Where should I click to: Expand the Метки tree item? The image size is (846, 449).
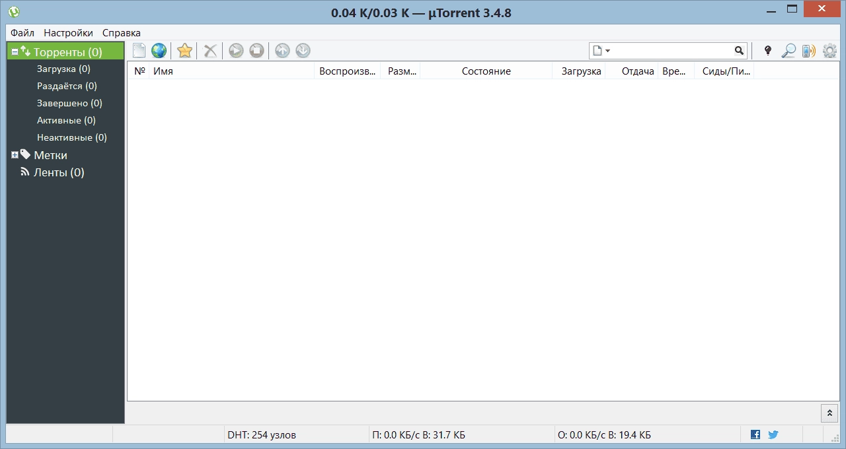[x=15, y=155]
